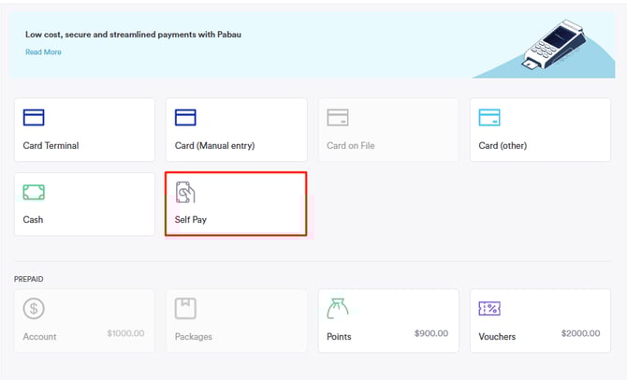Click the Packages box icon
Image resolution: width=627 pixels, height=380 pixels.
tap(185, 308)
